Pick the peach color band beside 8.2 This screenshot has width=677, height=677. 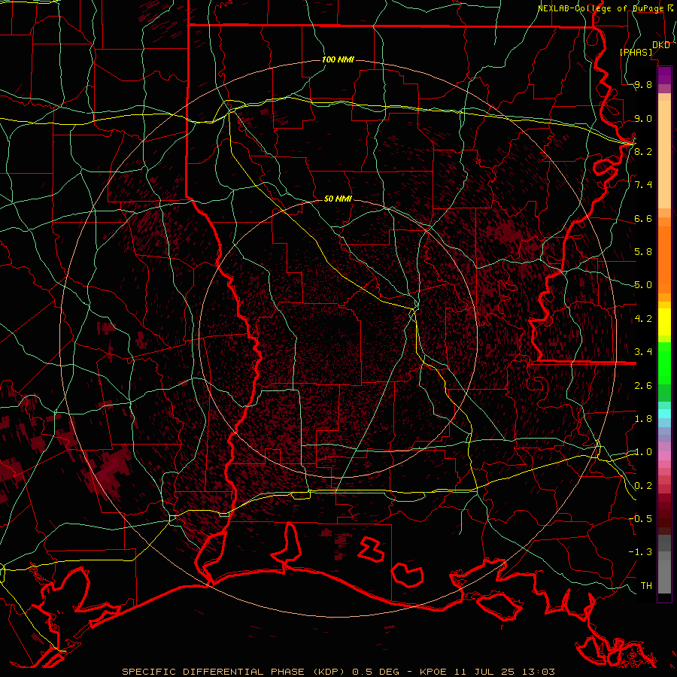(x=664, y=154)
